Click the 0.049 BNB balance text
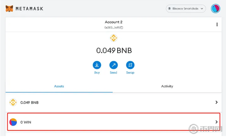This screenshot has width=226, height=138. (113, 51)
